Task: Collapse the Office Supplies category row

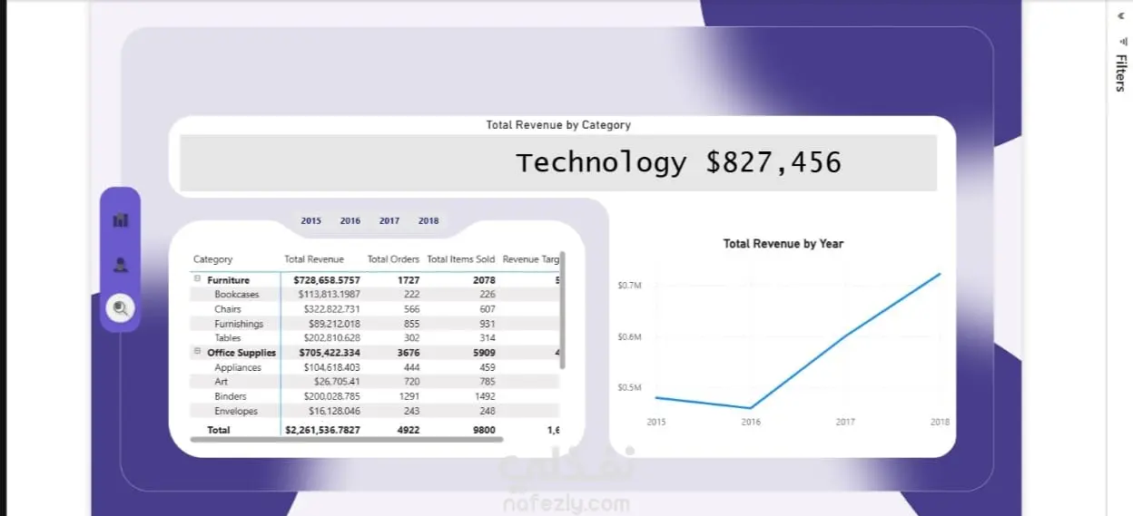Action: [198, 352]
